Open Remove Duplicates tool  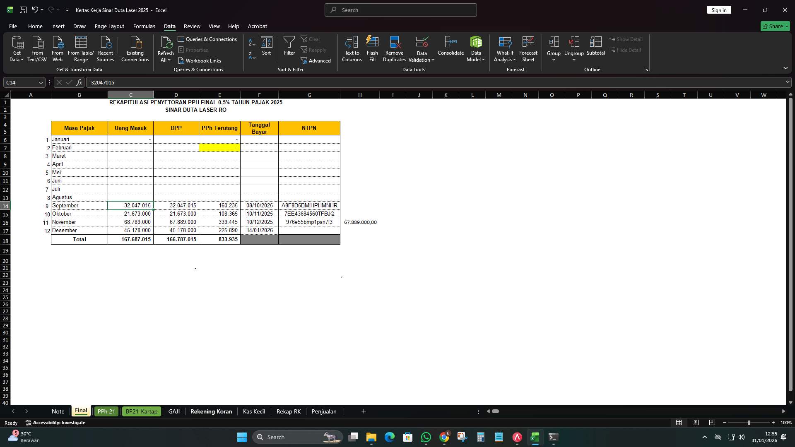pos(394,48)
